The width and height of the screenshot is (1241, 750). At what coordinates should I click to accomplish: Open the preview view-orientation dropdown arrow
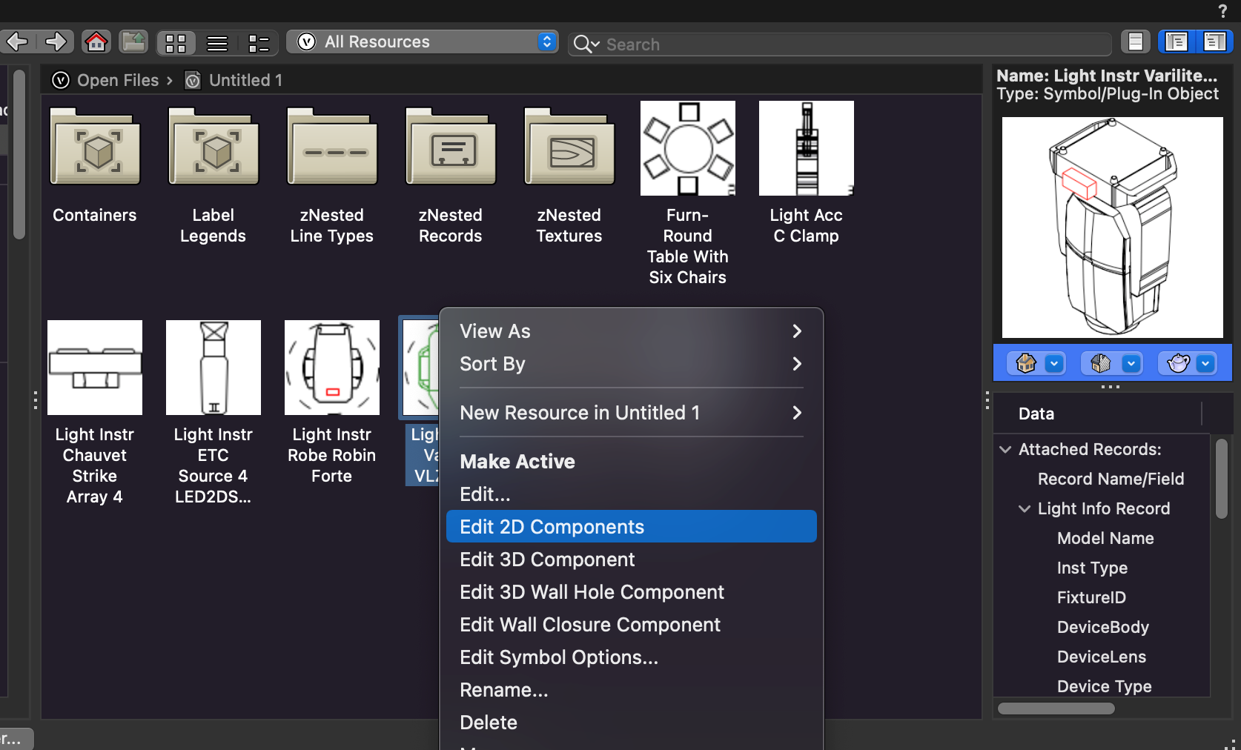coord(1054,364)
